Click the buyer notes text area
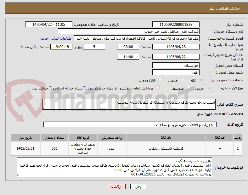The image size is (248, 195). 114,167
